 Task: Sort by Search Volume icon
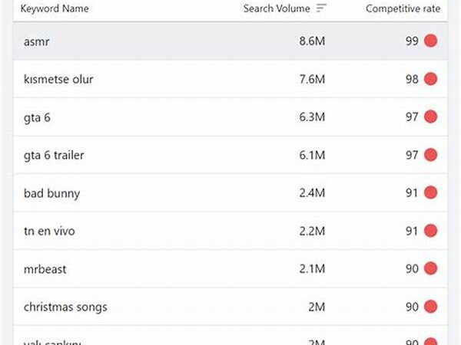pyautogui.click(x=321, y=8)
